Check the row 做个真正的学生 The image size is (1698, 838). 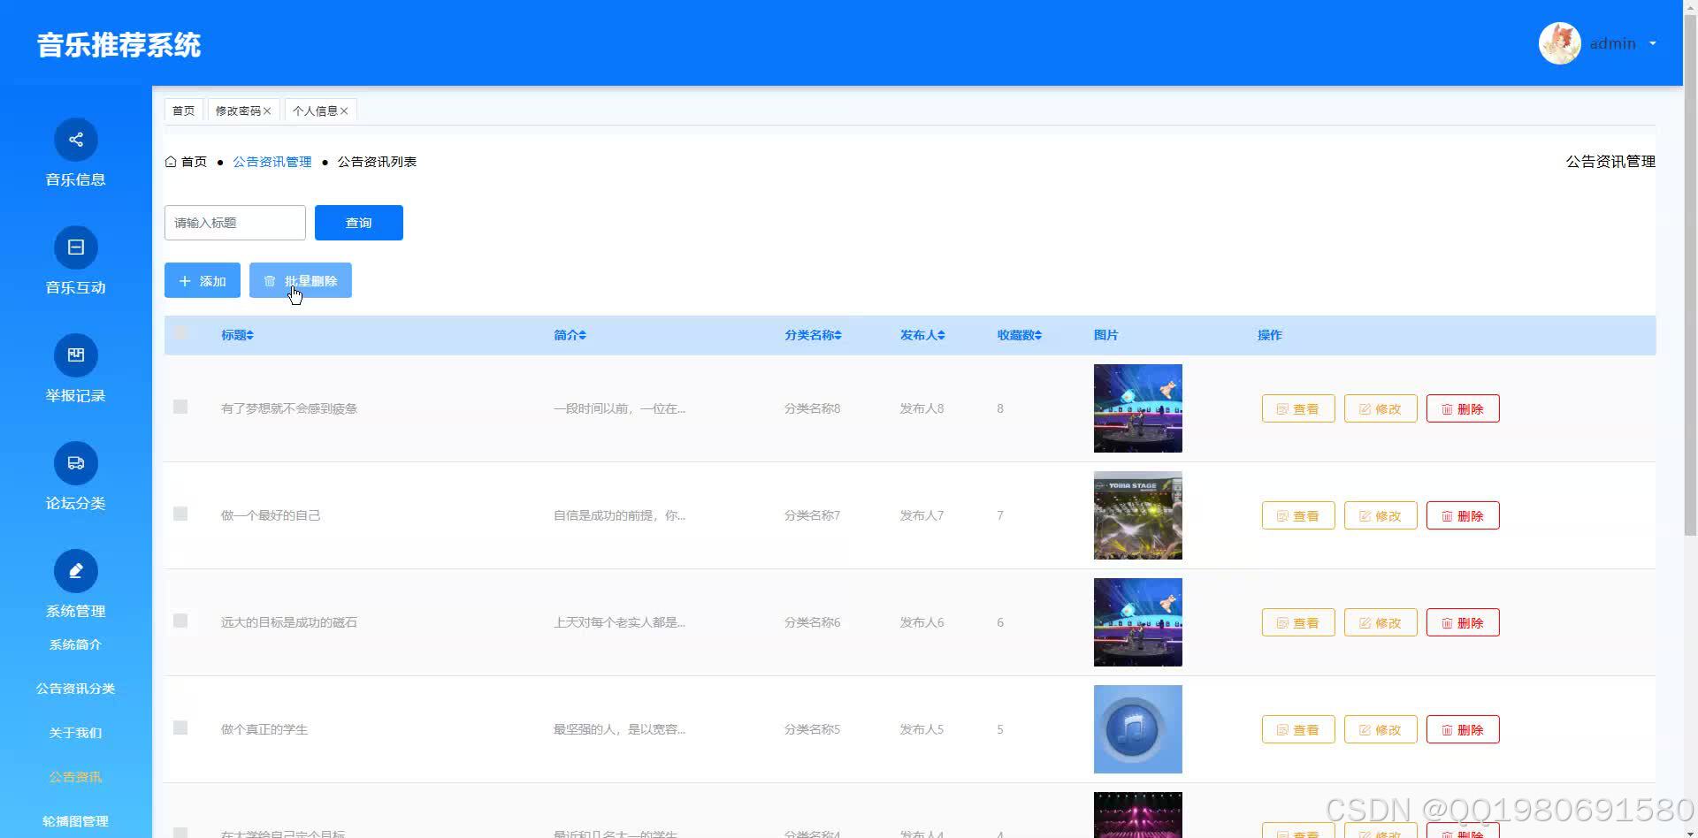pyautogui.click(x=180, y=728)
